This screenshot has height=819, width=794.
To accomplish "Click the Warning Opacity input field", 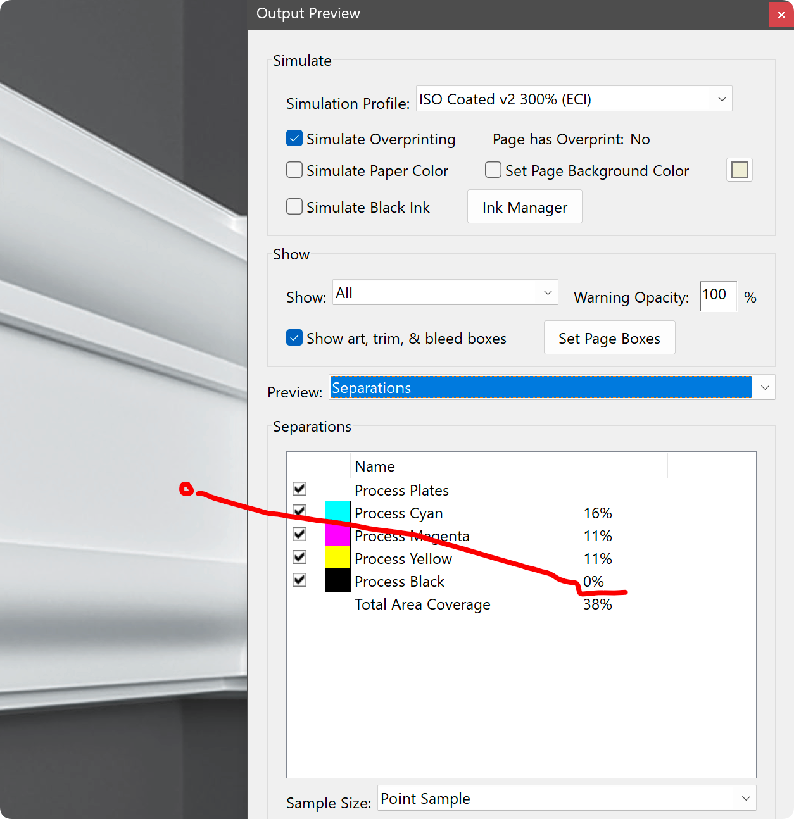I will pos(717,296).
